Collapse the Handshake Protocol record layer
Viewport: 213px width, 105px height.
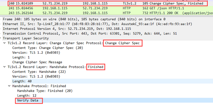(5, 67)
